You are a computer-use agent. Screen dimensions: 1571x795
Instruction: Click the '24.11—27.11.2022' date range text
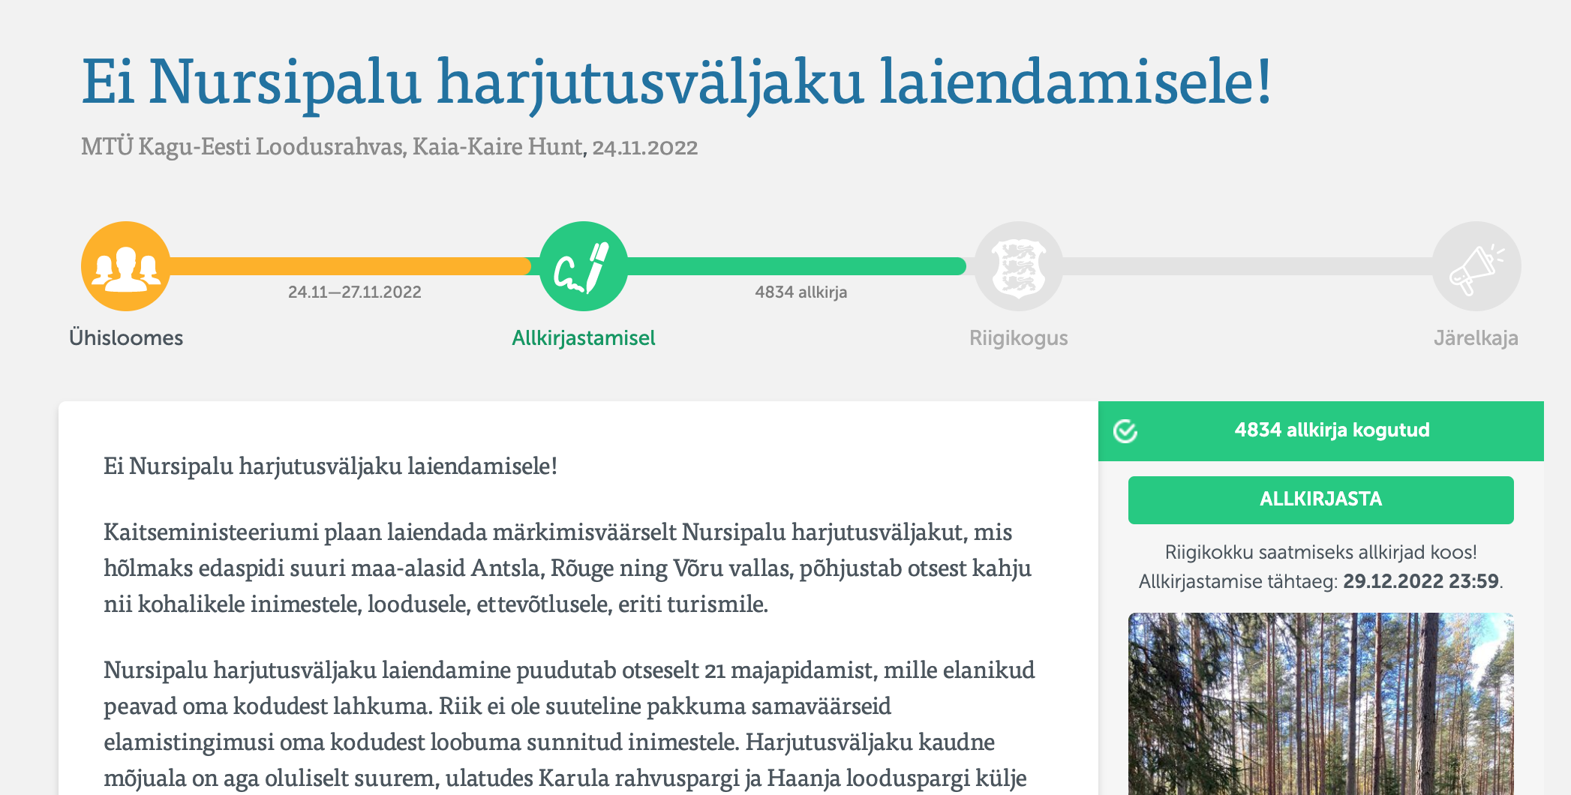coord(355,292)
